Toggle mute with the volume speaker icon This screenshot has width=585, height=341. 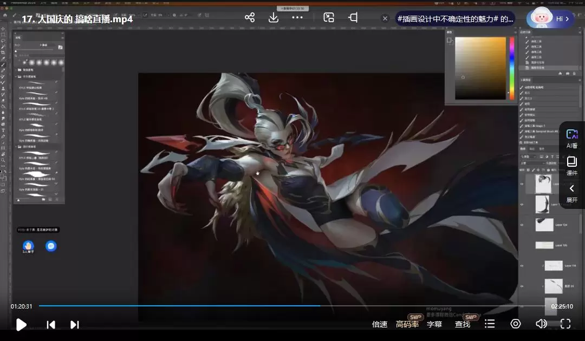541,324
